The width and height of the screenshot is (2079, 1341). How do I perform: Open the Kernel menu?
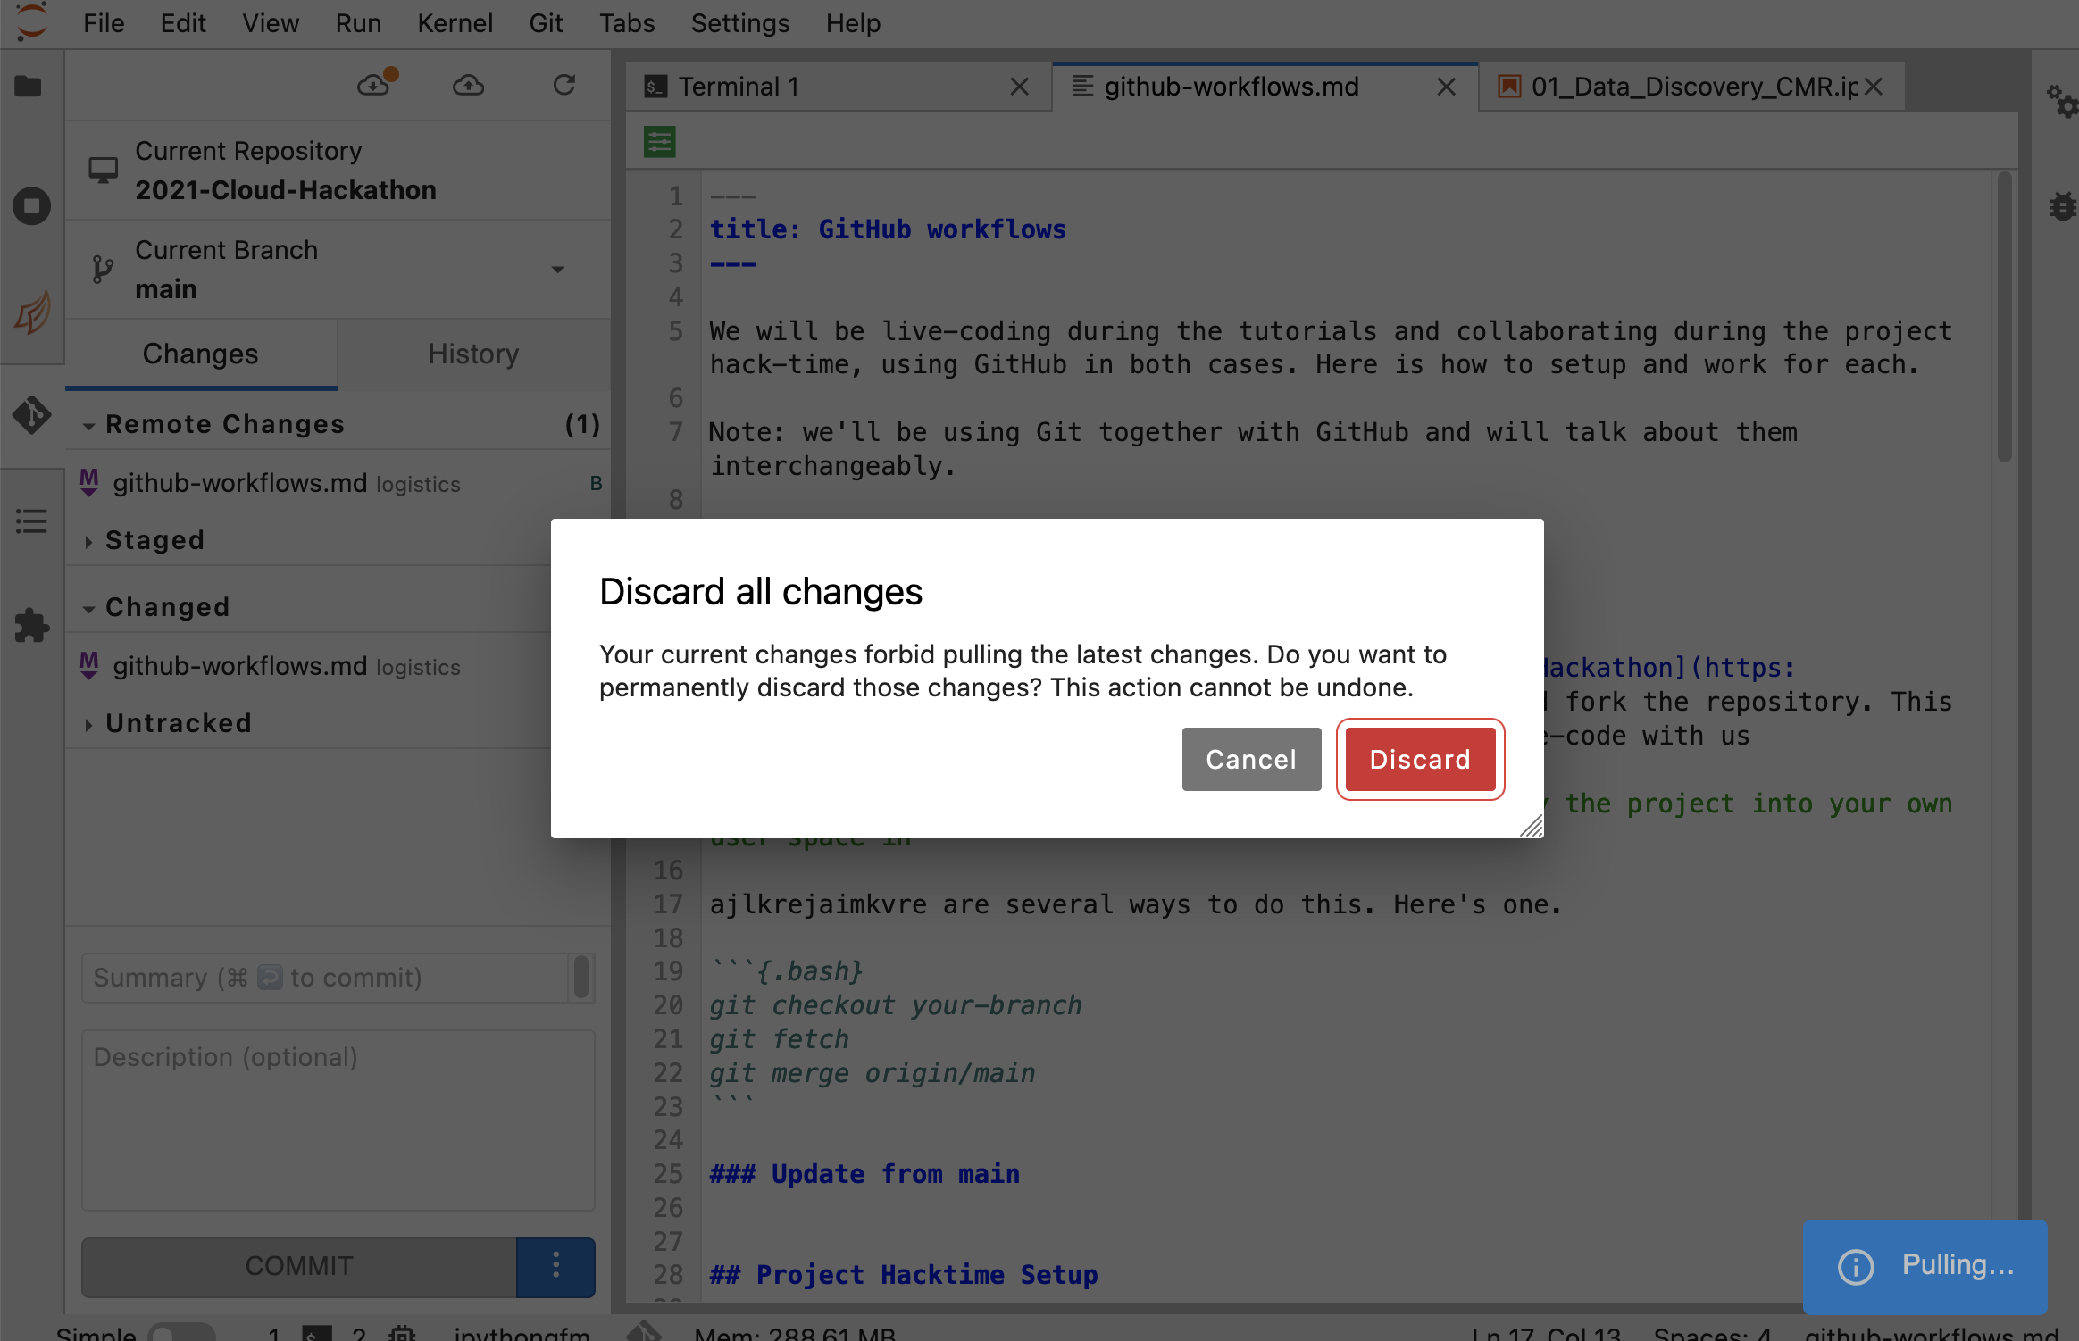455,23
